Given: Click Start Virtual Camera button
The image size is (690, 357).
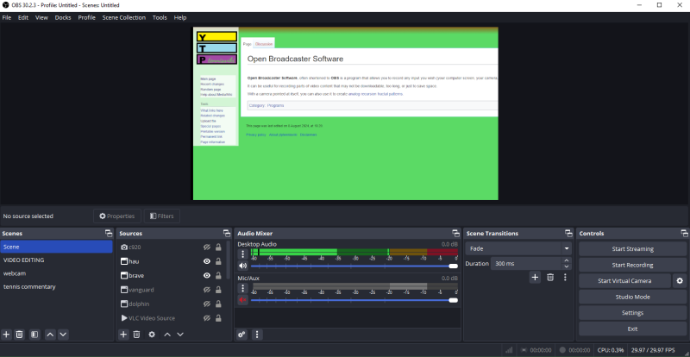Looking at the screenshot, I should click(x=624, y=281).
